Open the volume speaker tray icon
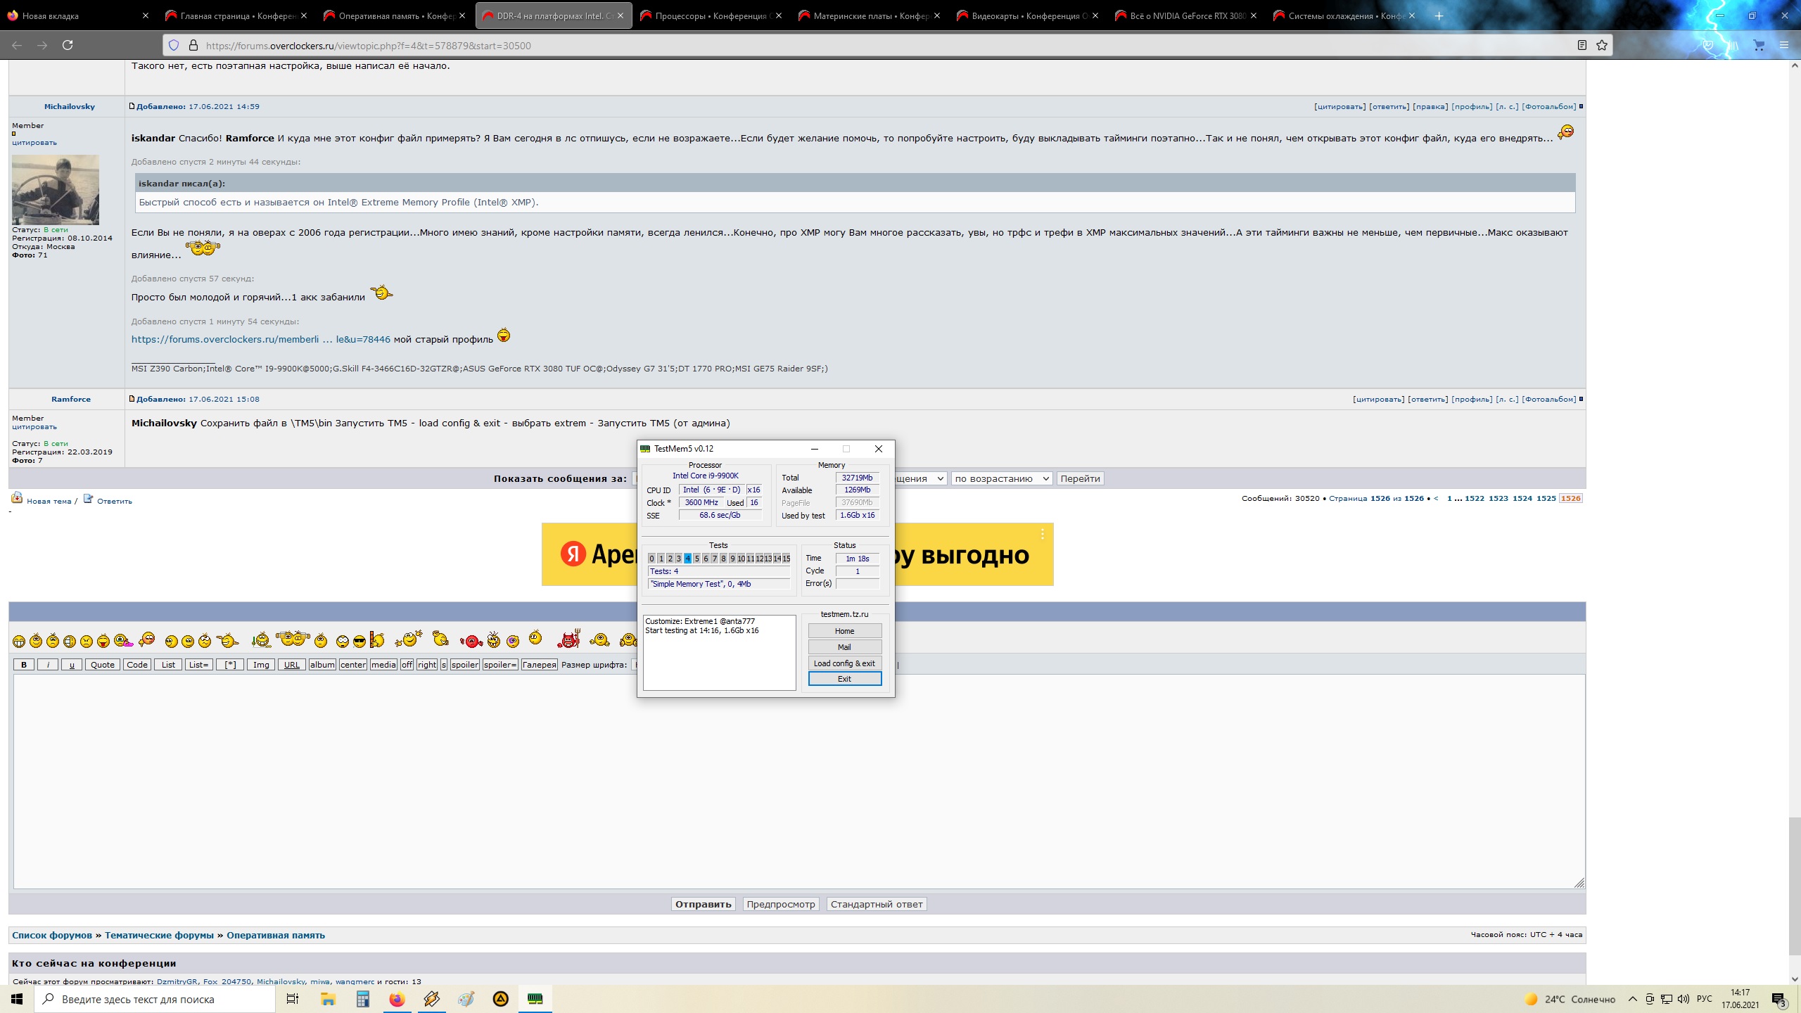The width and height of the screenshot is (1801, 1013). tap(1684, 999)
